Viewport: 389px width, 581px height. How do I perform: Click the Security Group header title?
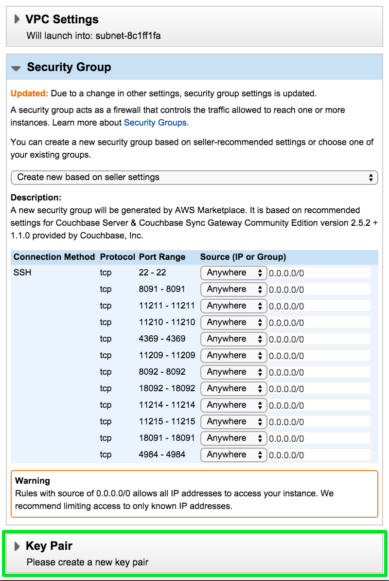click(x=69, y=67)
